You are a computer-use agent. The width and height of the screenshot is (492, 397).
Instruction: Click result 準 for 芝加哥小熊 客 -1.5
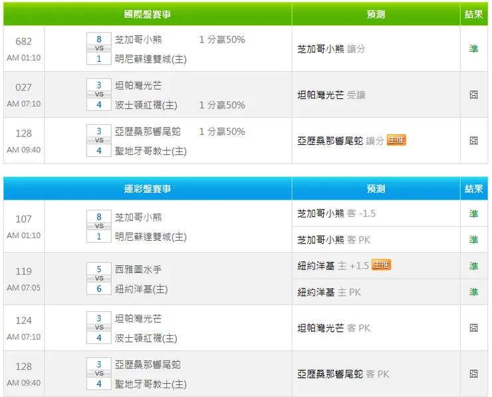pos(474,213)
